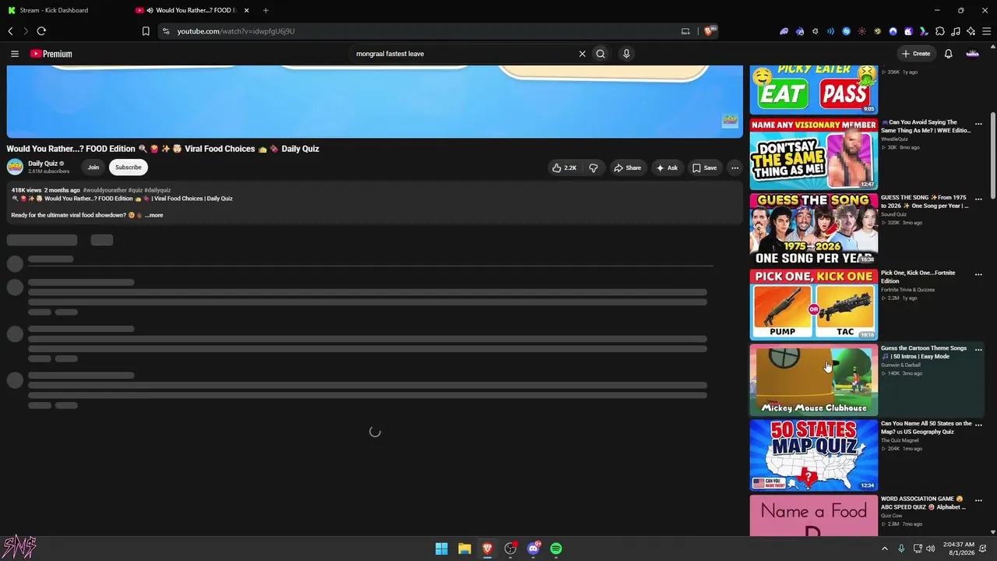Open YouTube notifications bell
This screenshot has width=997, height=561.
[x=948, y=54]
